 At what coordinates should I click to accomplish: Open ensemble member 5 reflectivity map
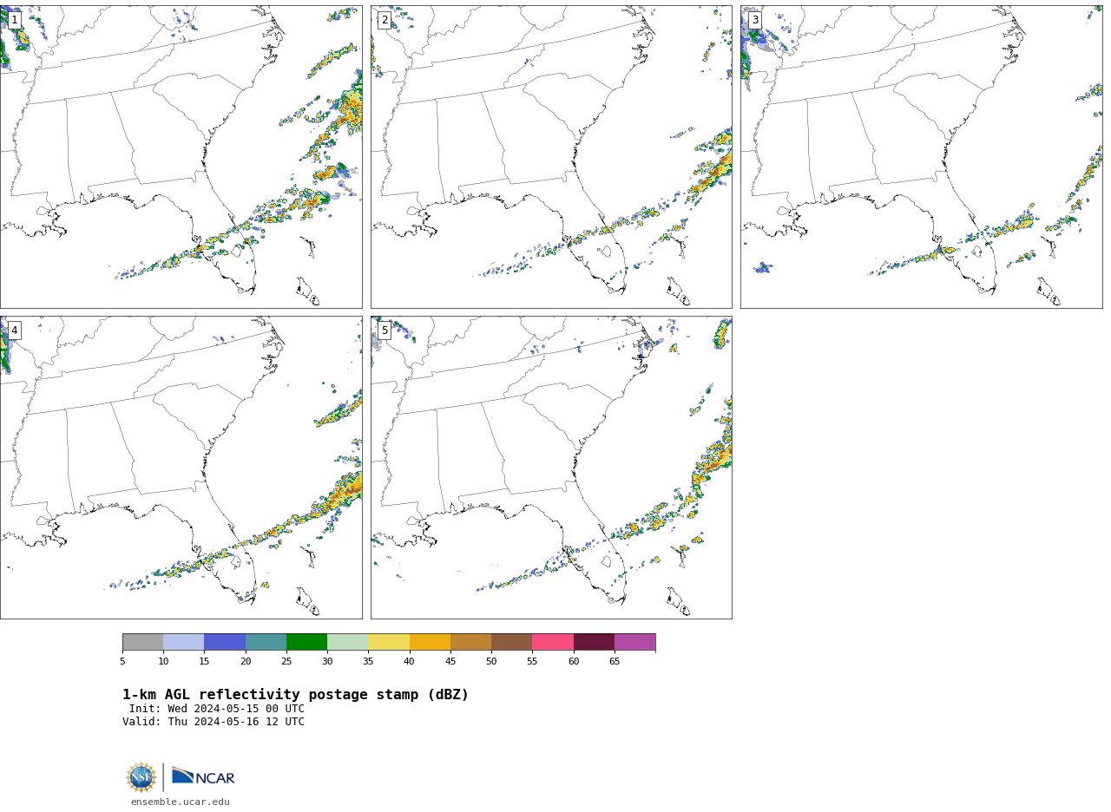coord(551,468)
